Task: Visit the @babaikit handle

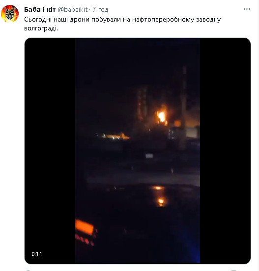Action: click(73, 9)
